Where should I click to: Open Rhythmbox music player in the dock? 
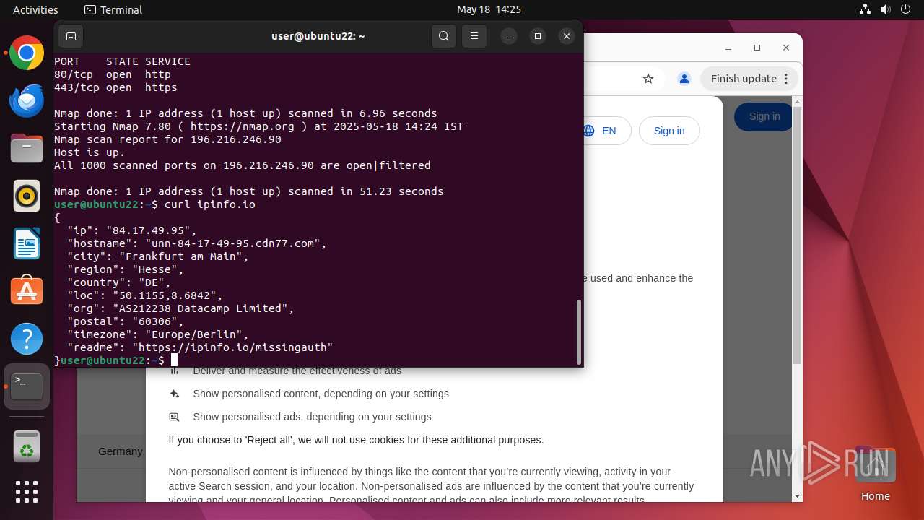(27, 196)
